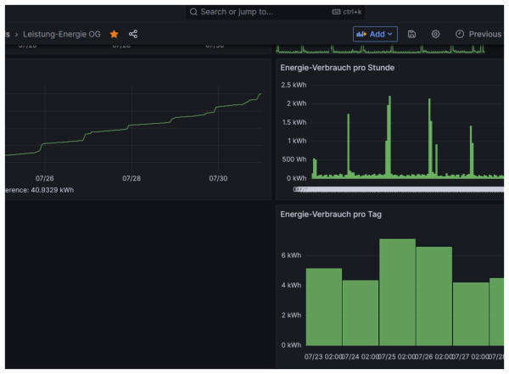Click the 07/27 bar in daily chart
This screenshot has width=509, height=374.
(x=470, y=314)
